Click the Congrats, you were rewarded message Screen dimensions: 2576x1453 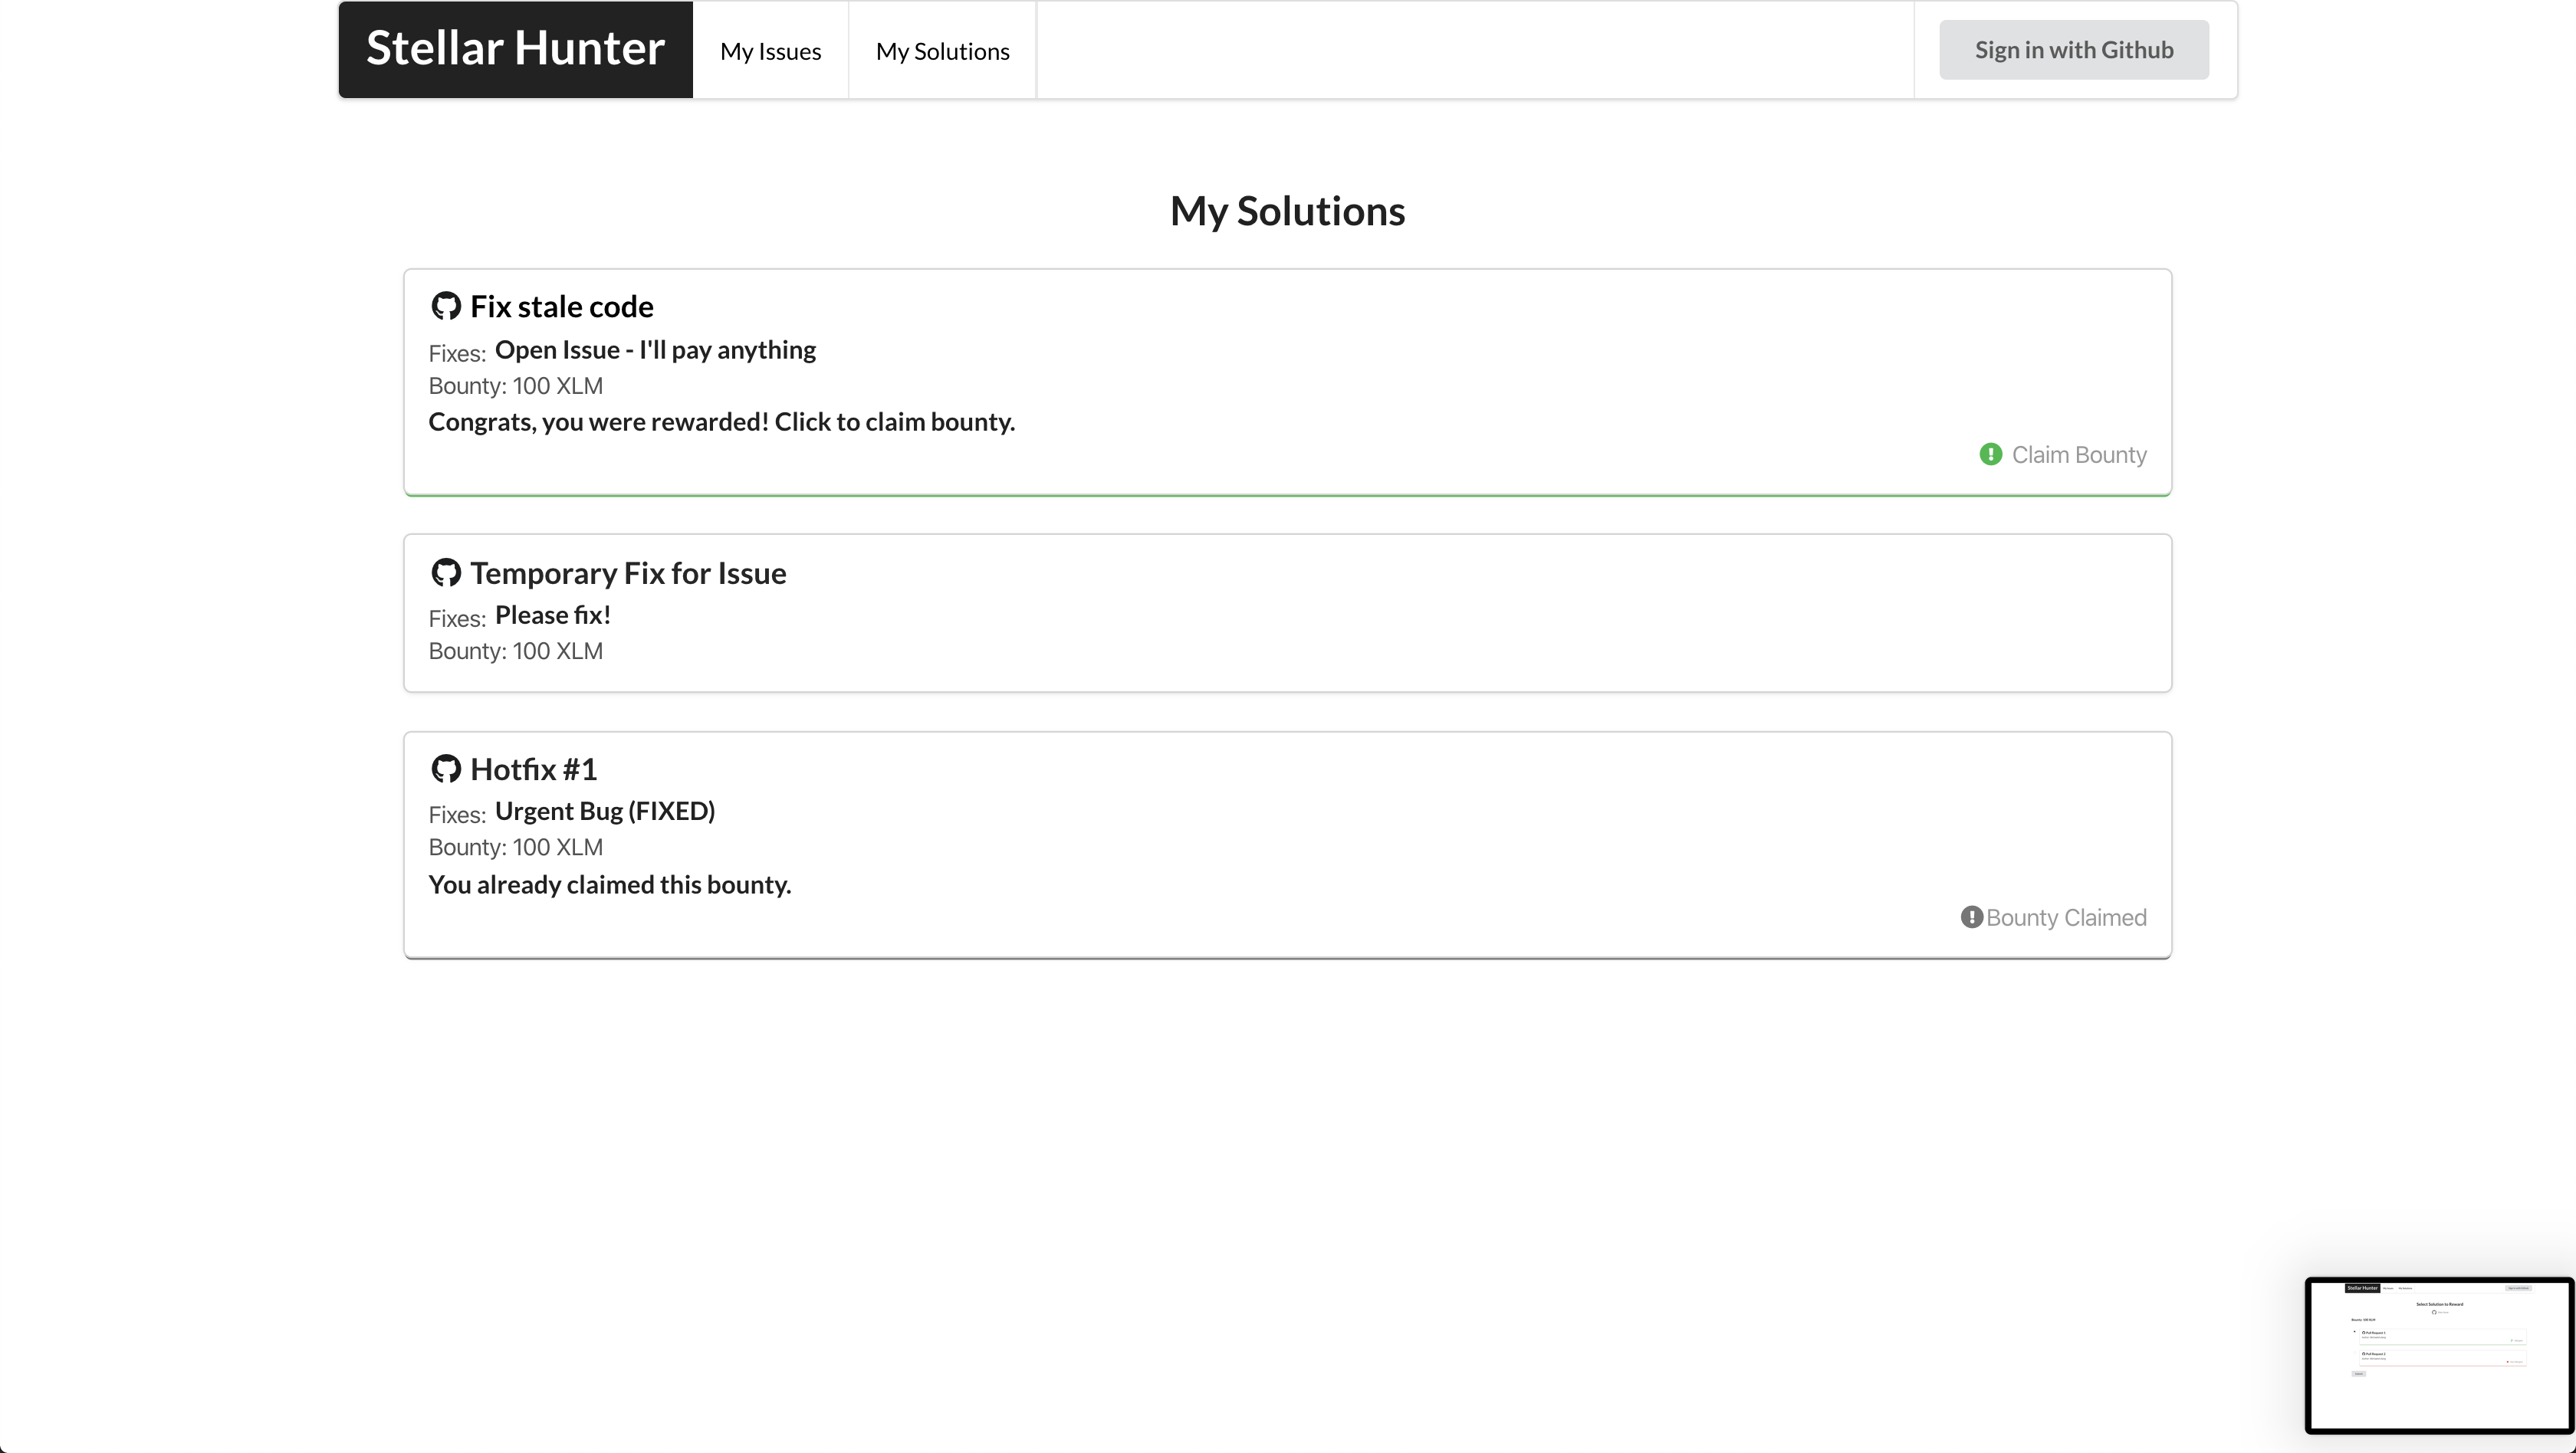pos(721,421)
